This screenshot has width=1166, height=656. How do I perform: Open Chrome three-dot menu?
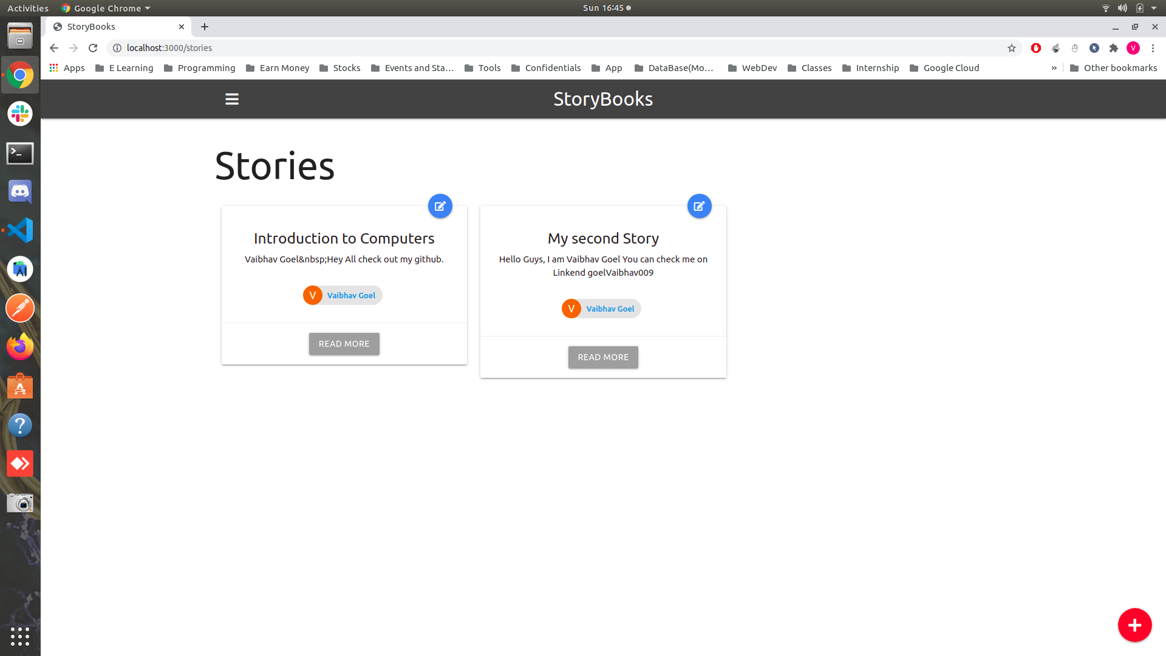(x=1153, y=48)
